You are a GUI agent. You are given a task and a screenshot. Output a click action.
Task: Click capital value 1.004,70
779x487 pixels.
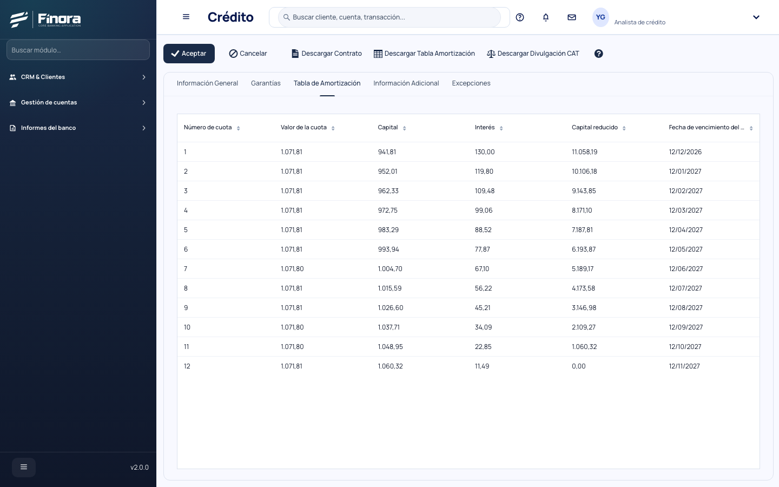click(x=390, y=269)
